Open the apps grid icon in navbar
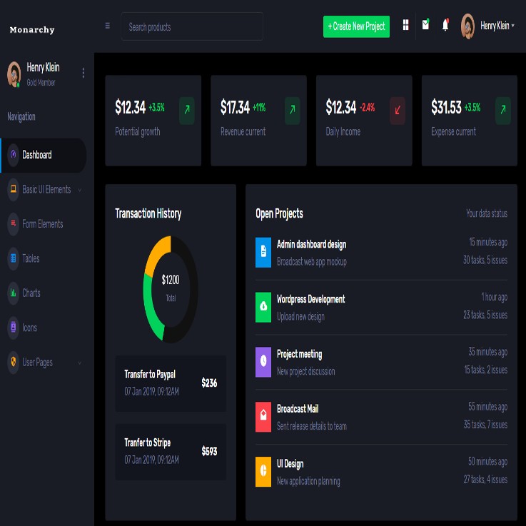Viewport: 526px width, 526px height. click(x=405, y=25)
